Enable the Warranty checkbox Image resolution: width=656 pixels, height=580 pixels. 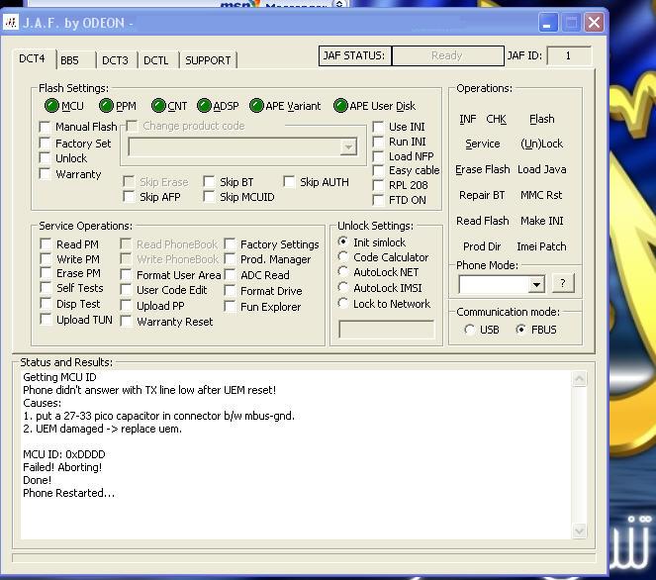45,173
